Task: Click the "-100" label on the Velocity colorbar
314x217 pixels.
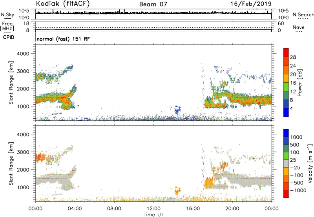Action: 296,175
